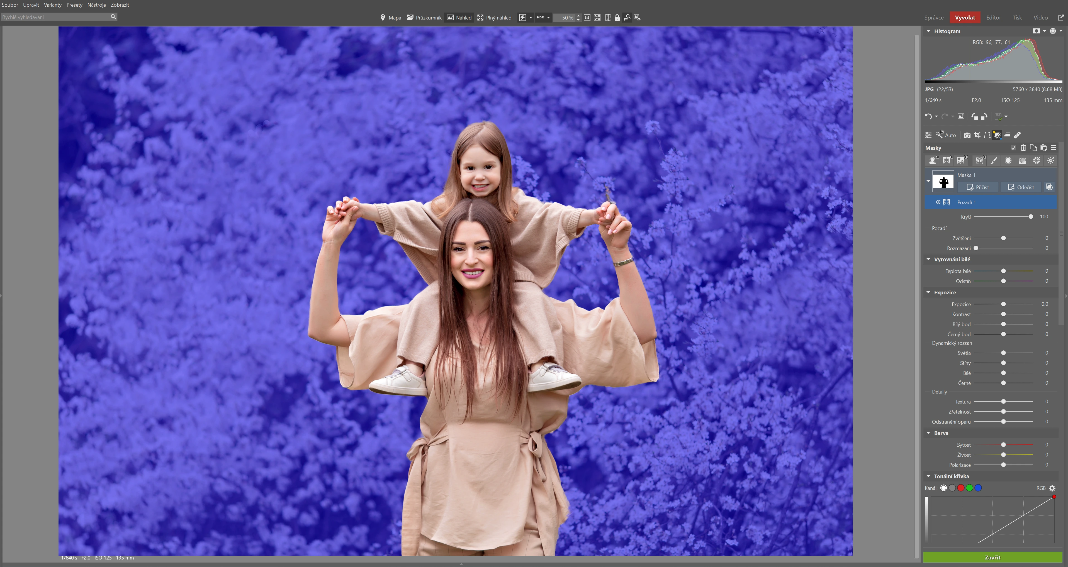The width and height of the screenshot is (1068, 567).
Task: Rotate image left icon
Action: (974, 116)
